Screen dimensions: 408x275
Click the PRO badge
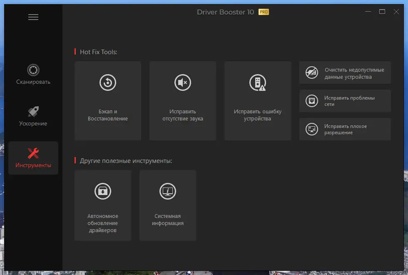264,12
